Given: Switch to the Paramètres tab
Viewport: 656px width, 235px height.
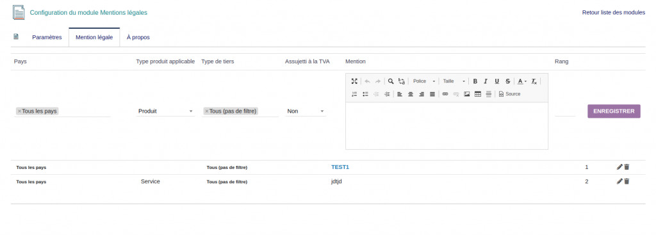Looking at the screenshot, I should coord(47,37).
